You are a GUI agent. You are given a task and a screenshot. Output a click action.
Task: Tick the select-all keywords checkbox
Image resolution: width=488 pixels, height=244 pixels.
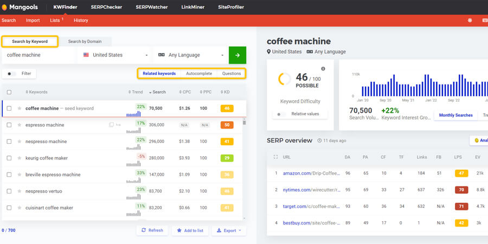(9, 92)
